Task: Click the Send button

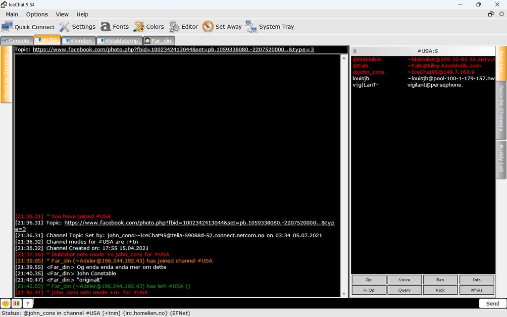Action: coord(493,304)
